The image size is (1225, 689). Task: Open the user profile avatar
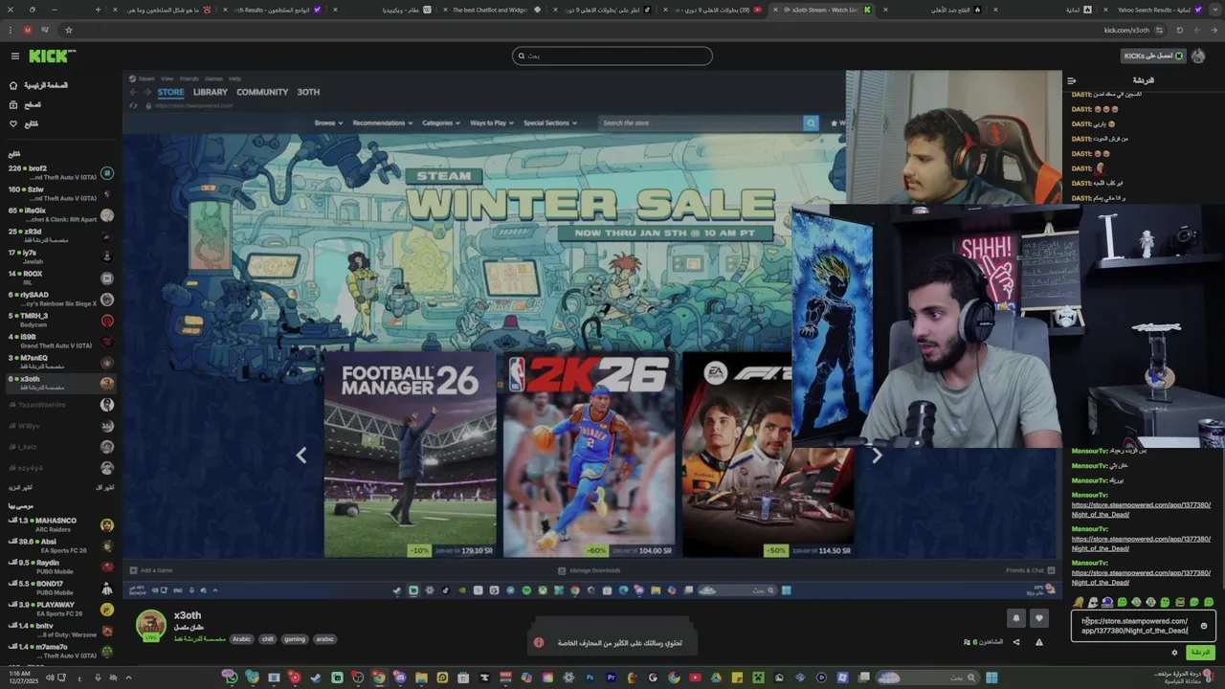tap(1198, 56)
